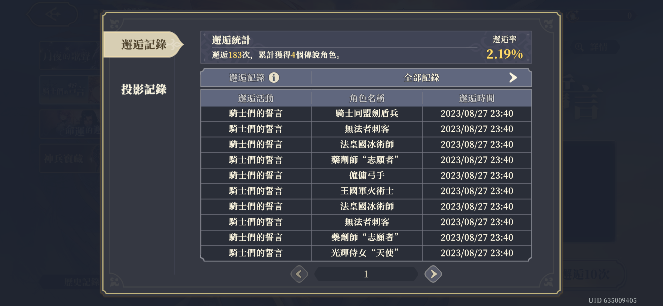
Task: Click the 2.19% 邂逅率 value
Action: tap(504, 54)
